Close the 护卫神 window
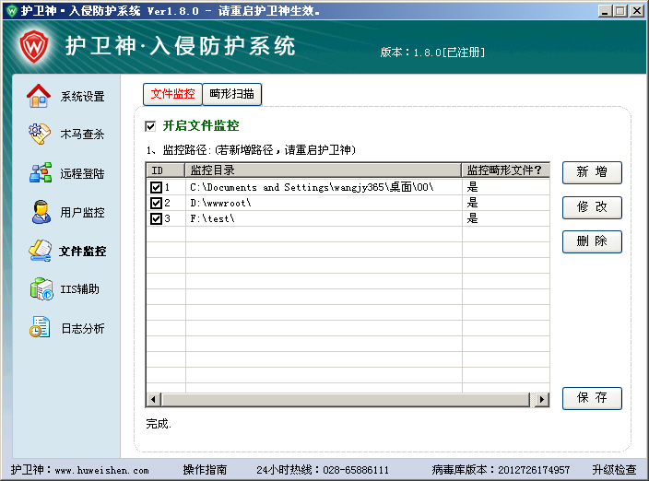 [637, 11]
